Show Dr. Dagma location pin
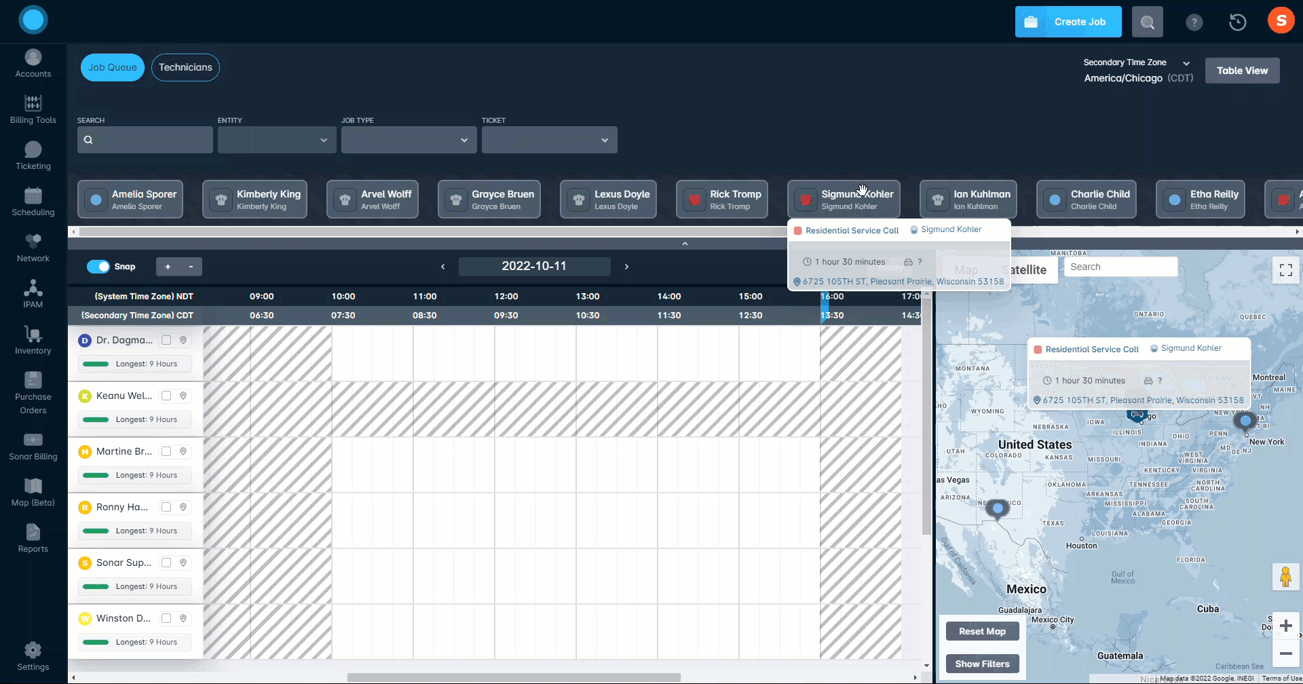The image size is (1303, 684). [x=183, y=340]
